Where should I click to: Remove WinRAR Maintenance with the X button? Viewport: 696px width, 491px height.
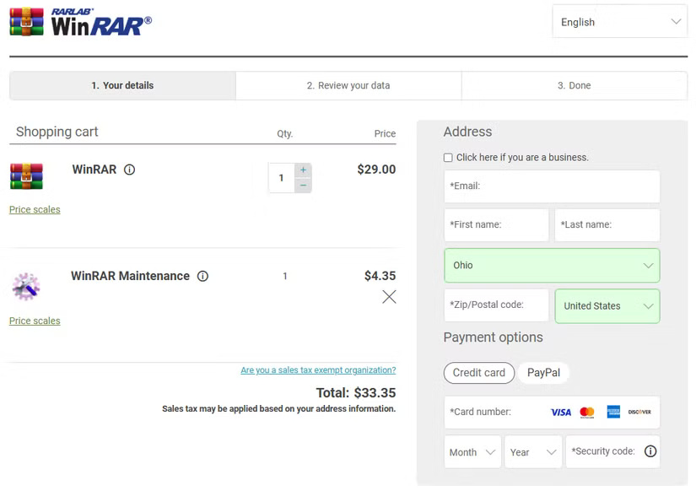click(388, 296)
